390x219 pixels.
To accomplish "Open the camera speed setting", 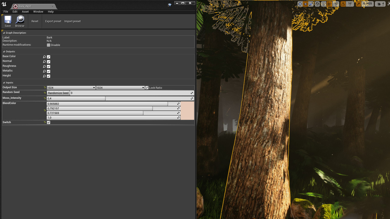I will coord(380,4).
